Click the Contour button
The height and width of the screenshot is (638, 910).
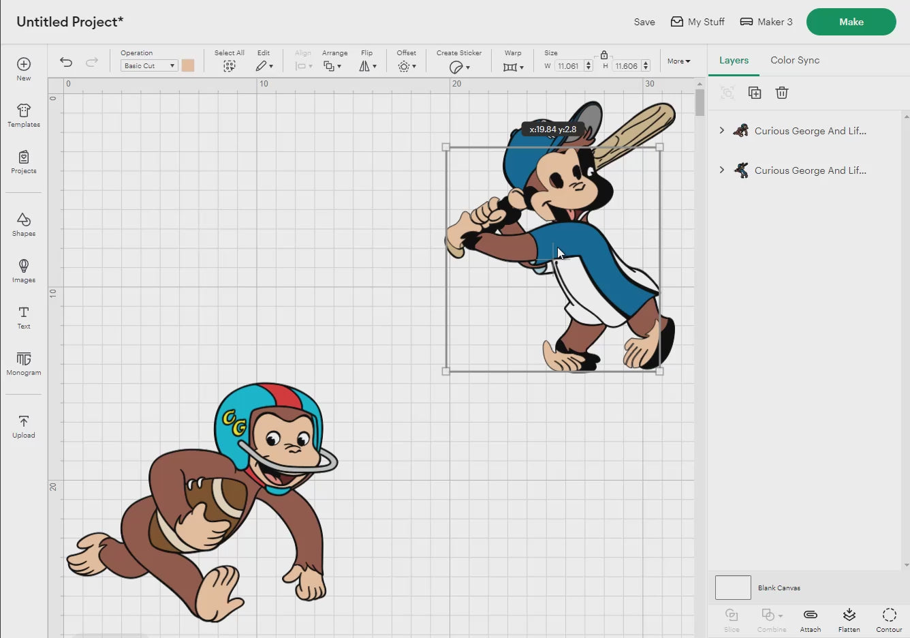point(889,620)
